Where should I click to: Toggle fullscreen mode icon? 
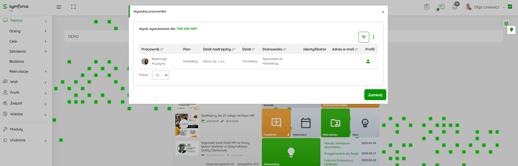[73, 7]
